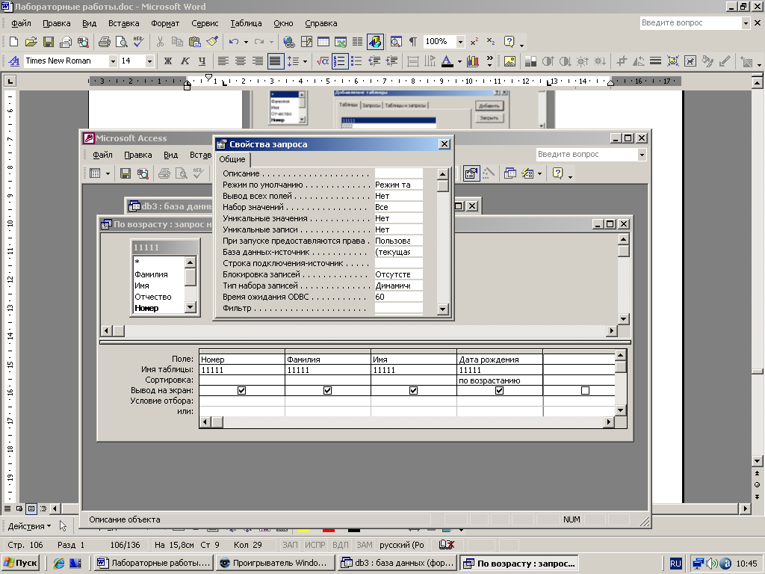Justify paragraph text alignment

275,61
